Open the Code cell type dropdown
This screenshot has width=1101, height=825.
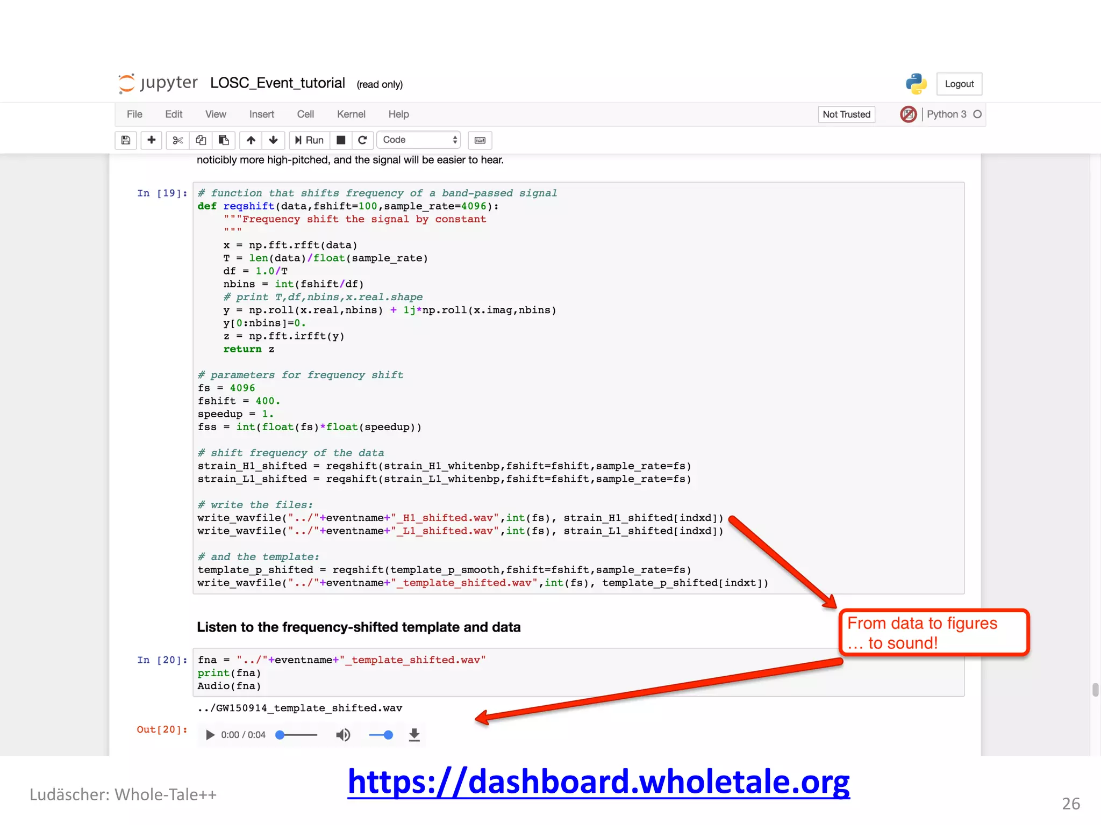(419, 140)
